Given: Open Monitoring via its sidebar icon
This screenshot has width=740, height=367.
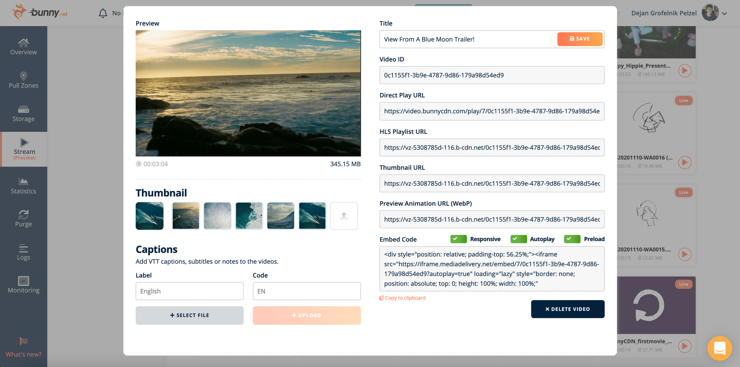Looking at the screenshot, I should [x=23, y=284].
